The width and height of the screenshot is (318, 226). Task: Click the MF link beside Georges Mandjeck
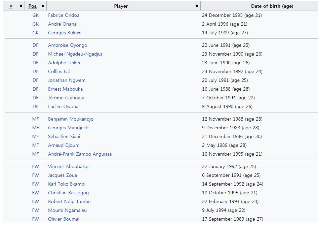36,128
